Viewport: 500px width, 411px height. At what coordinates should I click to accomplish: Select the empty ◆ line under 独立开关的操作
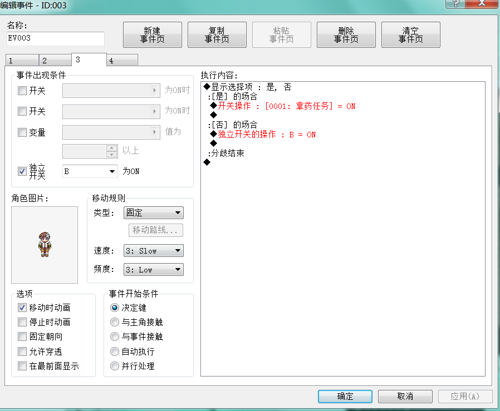coord(214,143)
